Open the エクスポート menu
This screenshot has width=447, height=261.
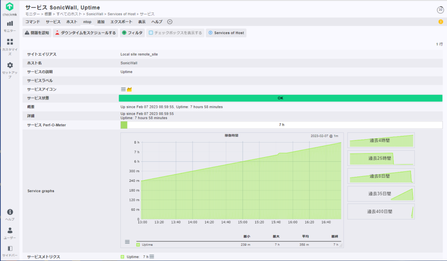[121, 22]
